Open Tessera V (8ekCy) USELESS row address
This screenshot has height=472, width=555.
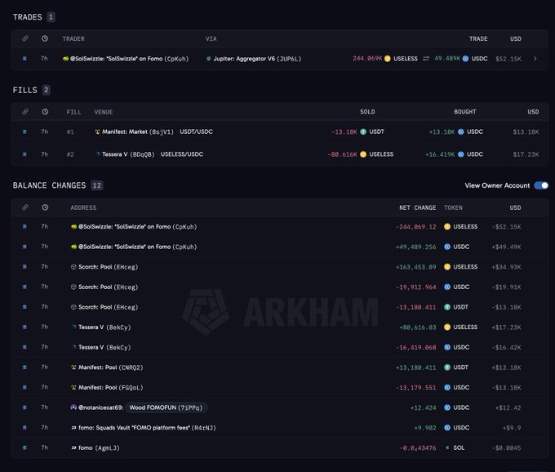104,327
